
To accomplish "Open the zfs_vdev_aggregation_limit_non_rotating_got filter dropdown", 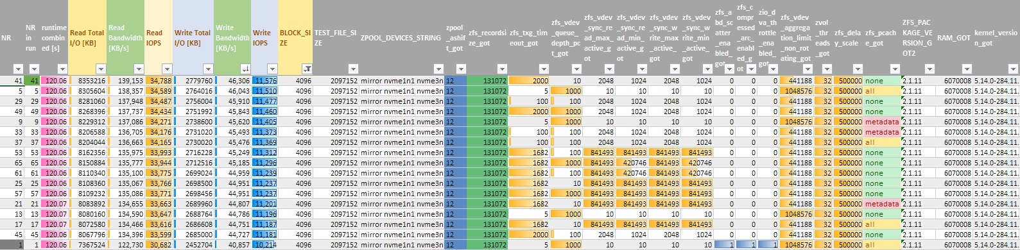I will click(x=807, y=69).
